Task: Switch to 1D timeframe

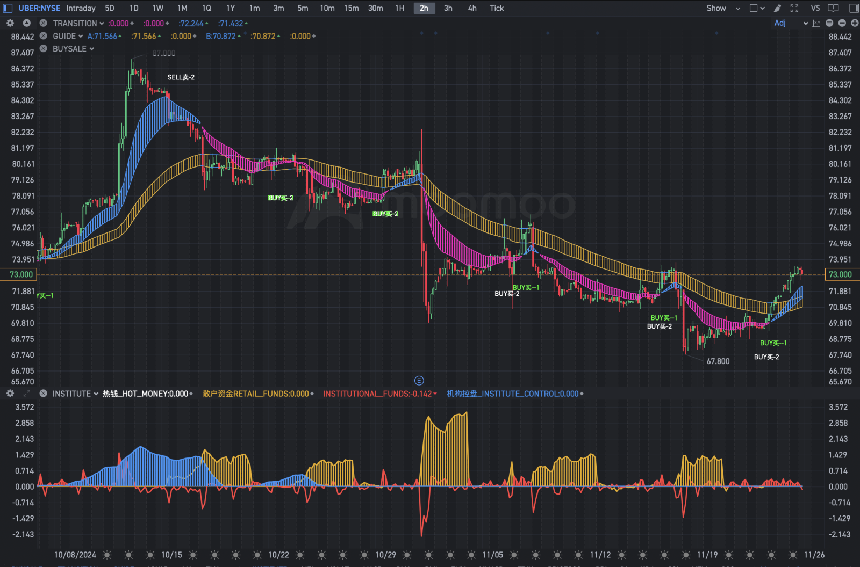Action: (x=134, y=8)
